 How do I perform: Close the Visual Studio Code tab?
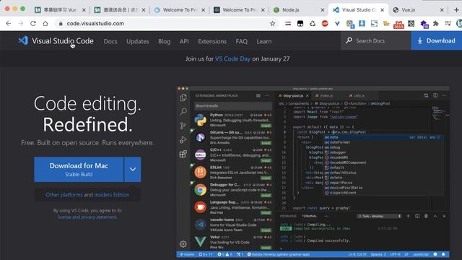(382, 9)
